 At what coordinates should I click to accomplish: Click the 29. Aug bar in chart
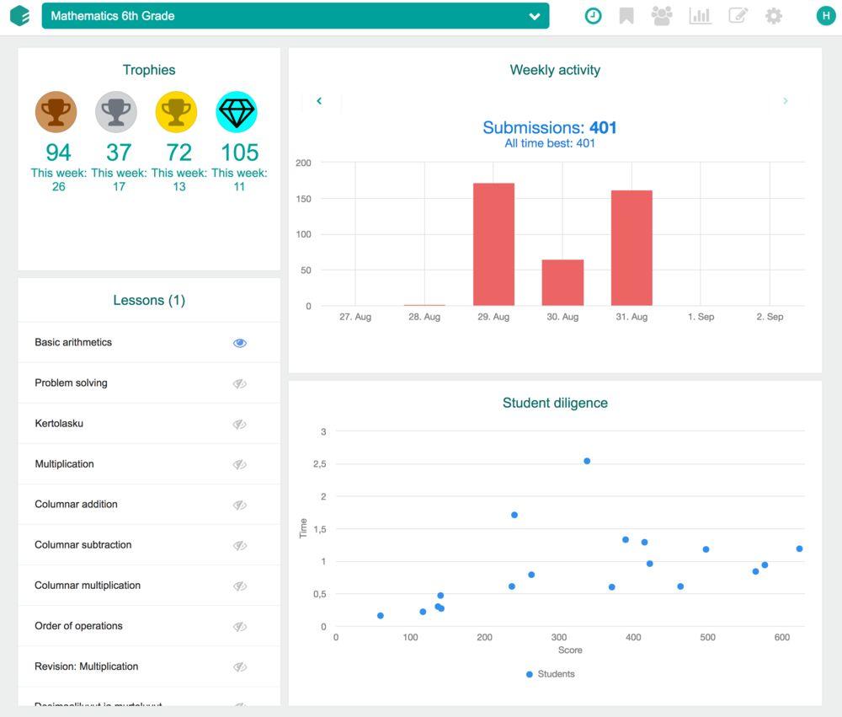click(x=493, y=244)
